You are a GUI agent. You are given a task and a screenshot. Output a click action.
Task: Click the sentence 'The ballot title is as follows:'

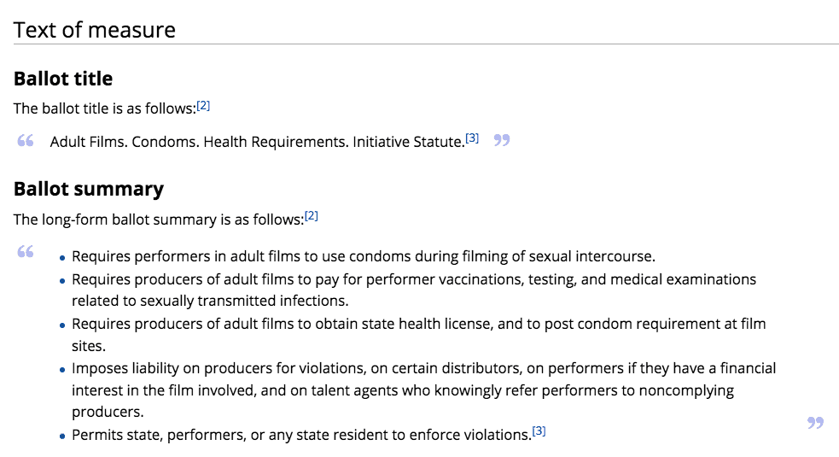pyautogui.click(x=104, y=108)
